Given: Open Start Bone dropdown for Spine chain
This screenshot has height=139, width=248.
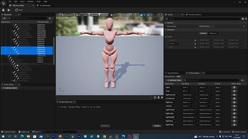Looking at the screenshot, I should [185, 88].
